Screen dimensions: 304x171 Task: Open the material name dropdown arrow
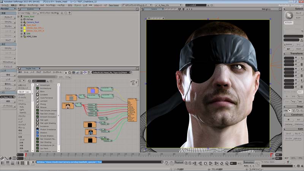coord(130,72)
